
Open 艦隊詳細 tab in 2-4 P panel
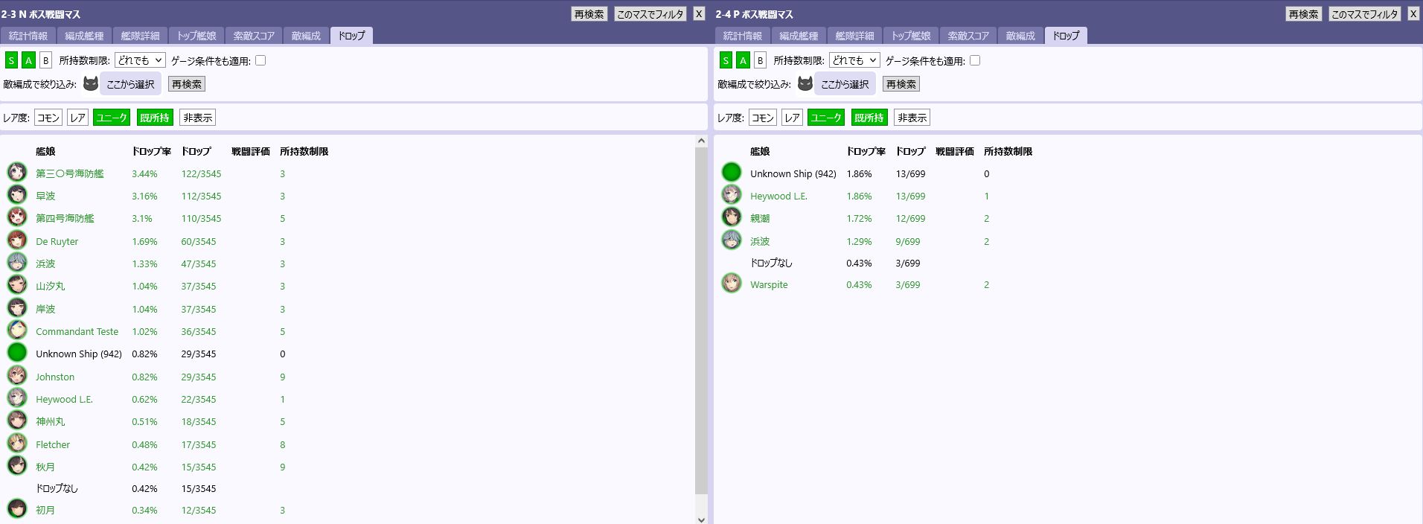tap(854, 36)
